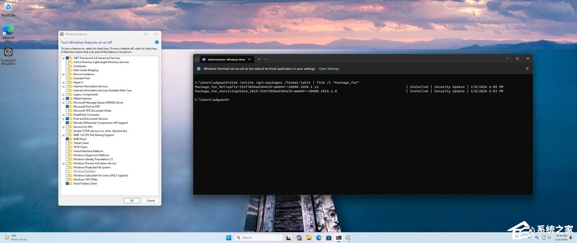Select the Windows Terminal taskbar icon
The width and height of the screenshot is (577, 243).
339,237
